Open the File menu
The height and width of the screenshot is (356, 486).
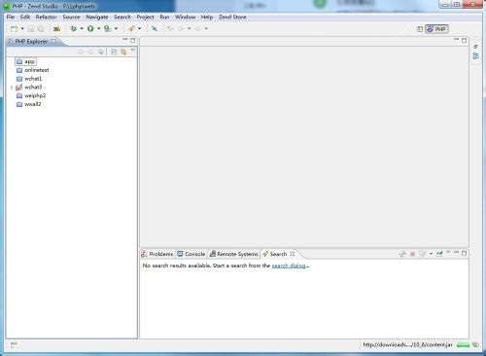[x=11, y=17]
